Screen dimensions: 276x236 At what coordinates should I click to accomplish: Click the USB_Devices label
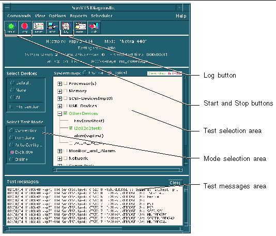(83, 106)
